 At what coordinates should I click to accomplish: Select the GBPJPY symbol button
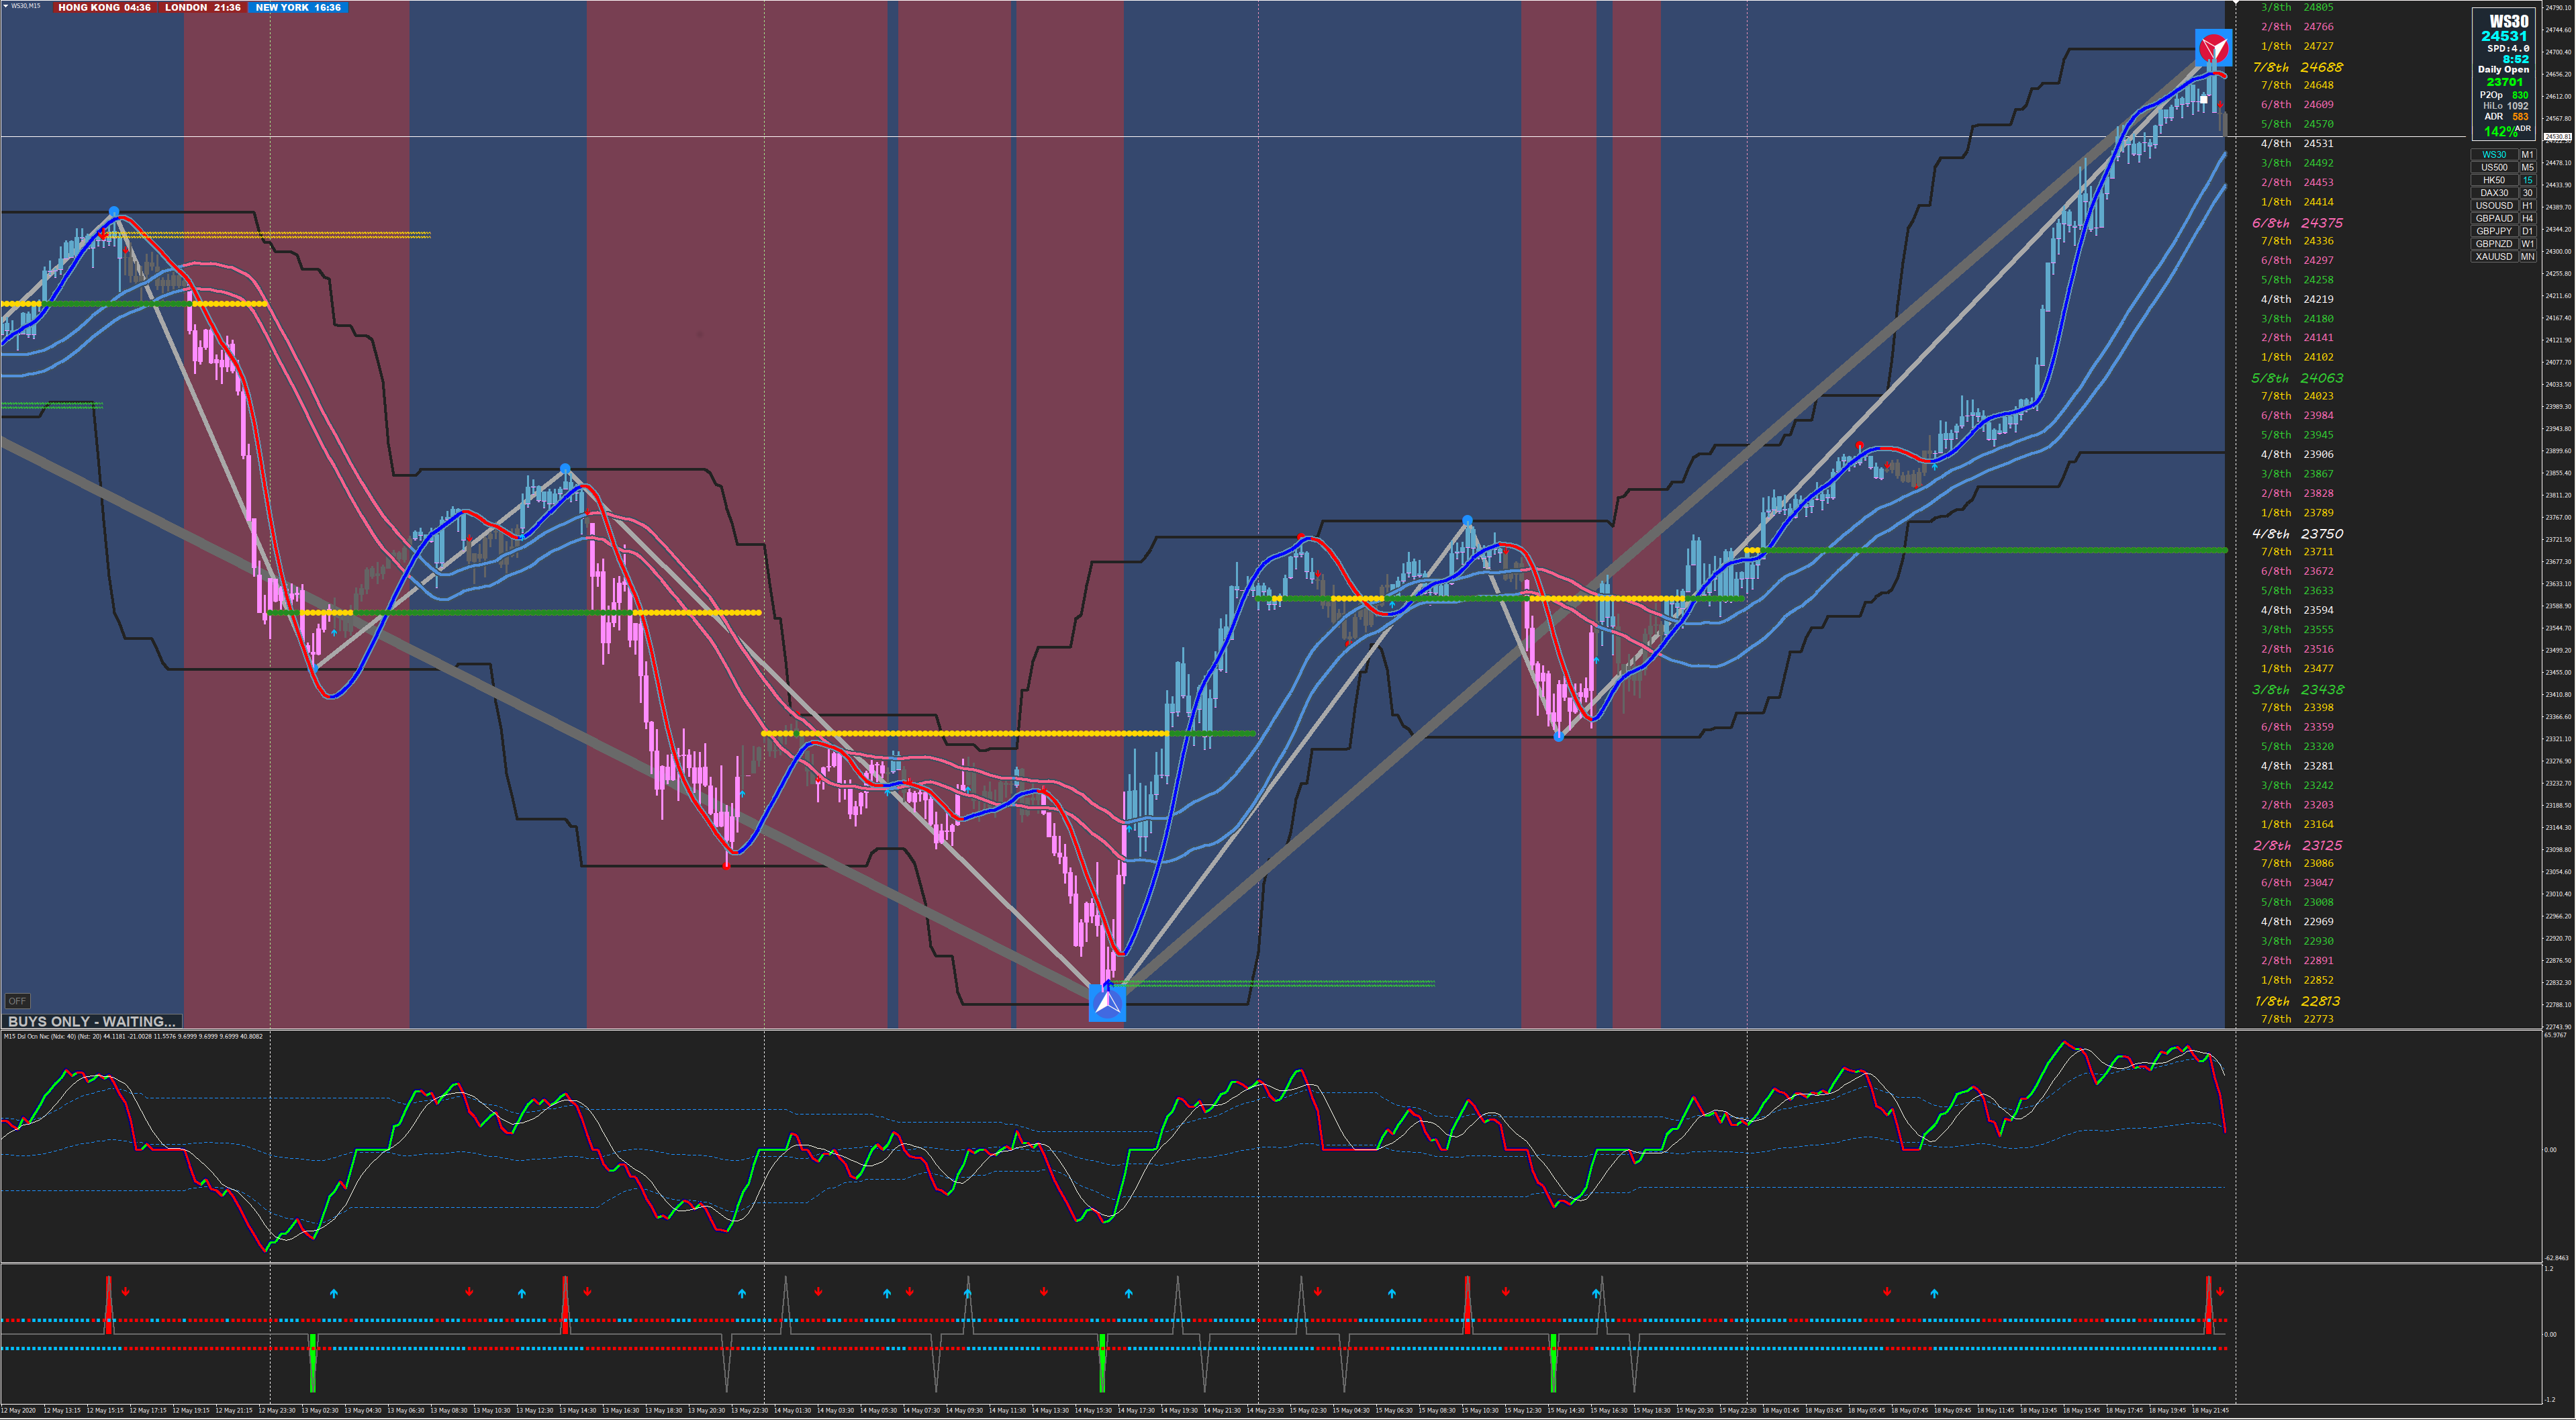point(2494,231)
